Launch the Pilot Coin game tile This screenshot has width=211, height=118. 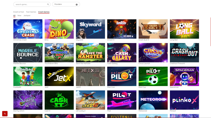(122, 76)
